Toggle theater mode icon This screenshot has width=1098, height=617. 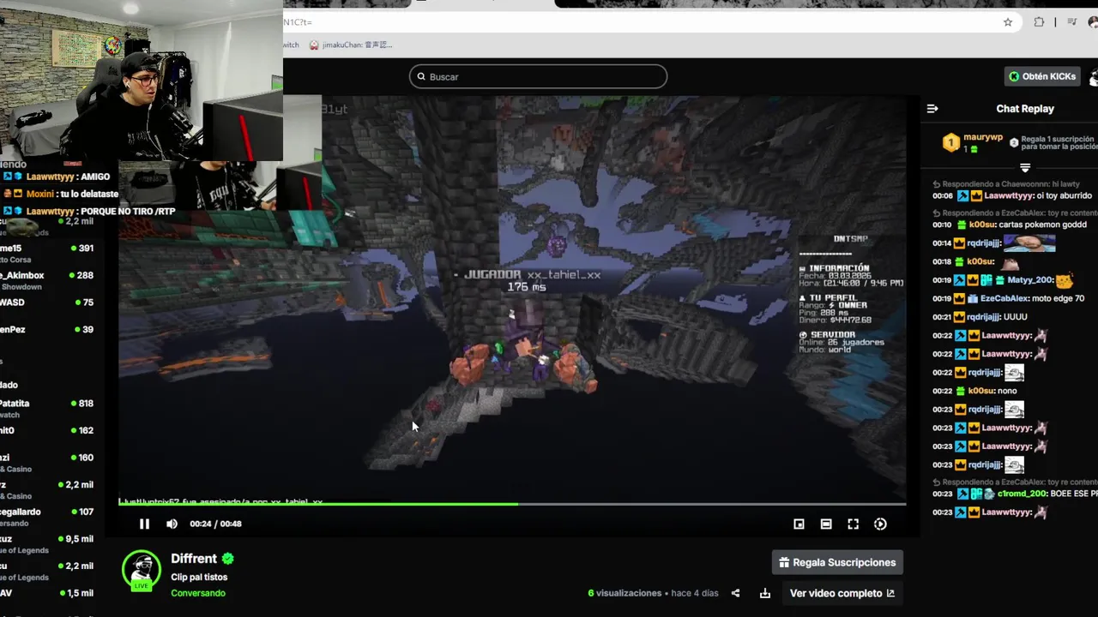tap(826, 524)
